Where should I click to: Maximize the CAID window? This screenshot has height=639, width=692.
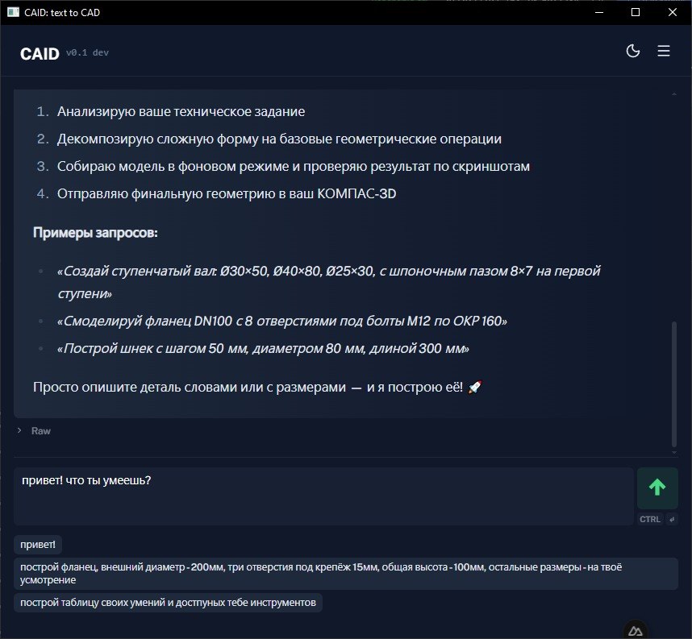(636, 12)
